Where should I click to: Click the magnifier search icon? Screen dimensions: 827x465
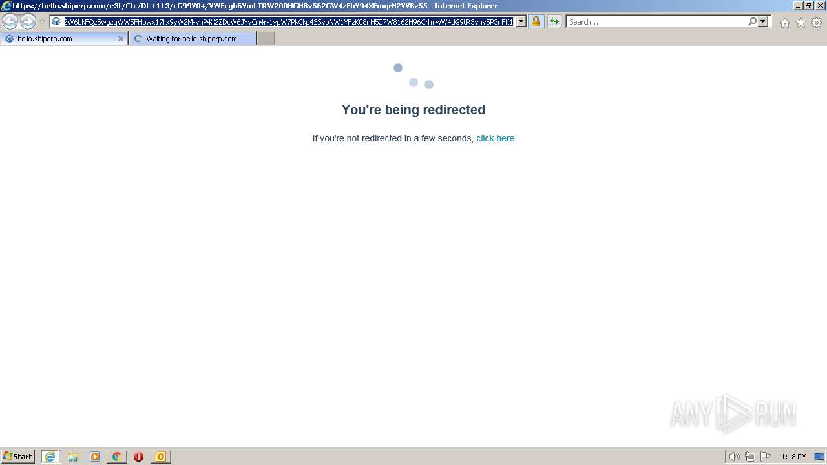coord(752,22)
